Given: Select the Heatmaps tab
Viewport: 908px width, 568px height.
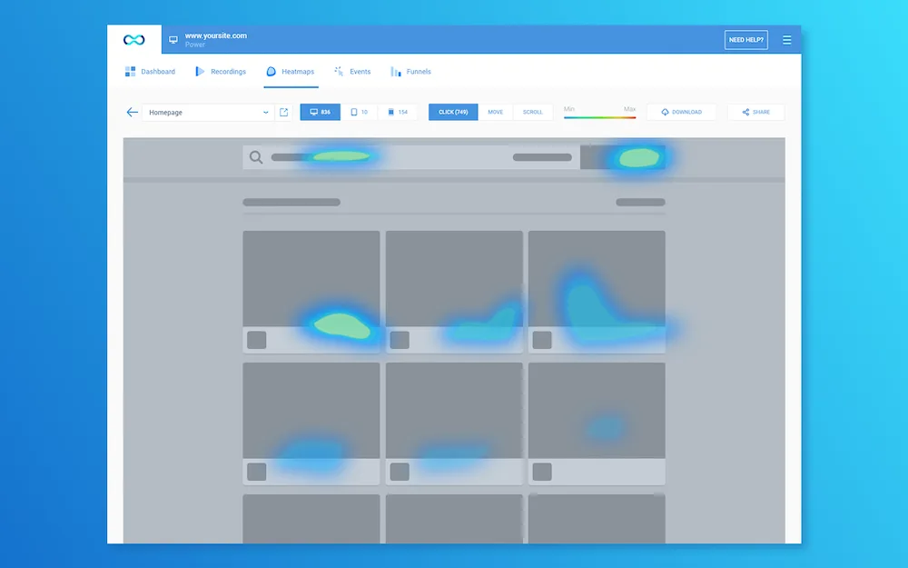Looking at the screenshot, I should (x=291, y=71).
